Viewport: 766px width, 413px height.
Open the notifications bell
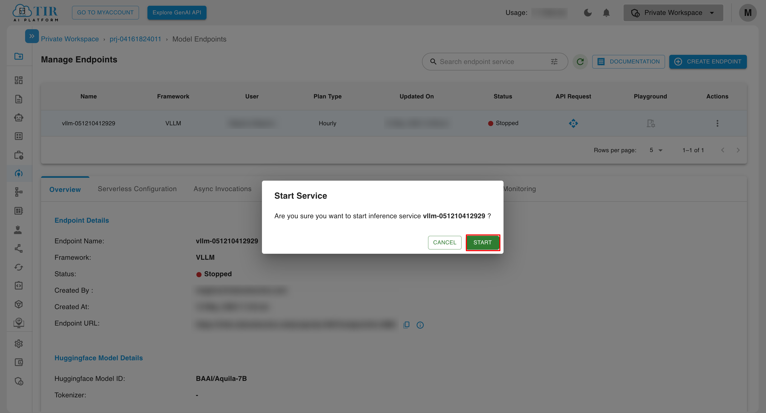(606, 13)
